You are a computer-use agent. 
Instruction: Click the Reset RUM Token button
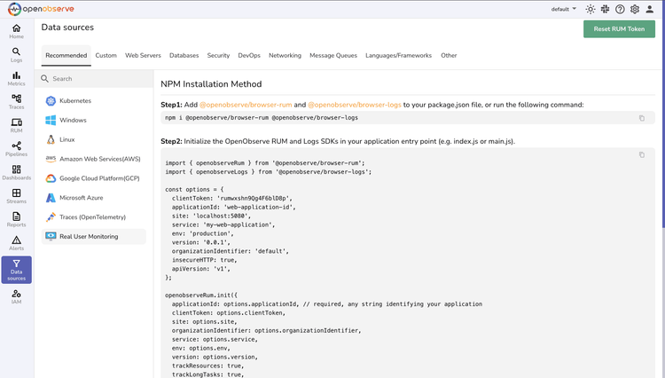pyautogui.click(x=619, y=29)
